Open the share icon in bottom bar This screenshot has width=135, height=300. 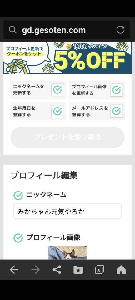[57, 270]
